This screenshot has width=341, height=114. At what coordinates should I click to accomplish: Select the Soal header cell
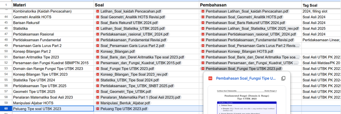(x=146, y=5)
